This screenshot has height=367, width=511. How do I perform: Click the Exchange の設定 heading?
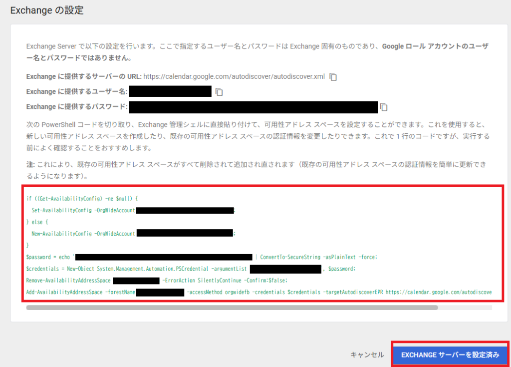[46, 10]
